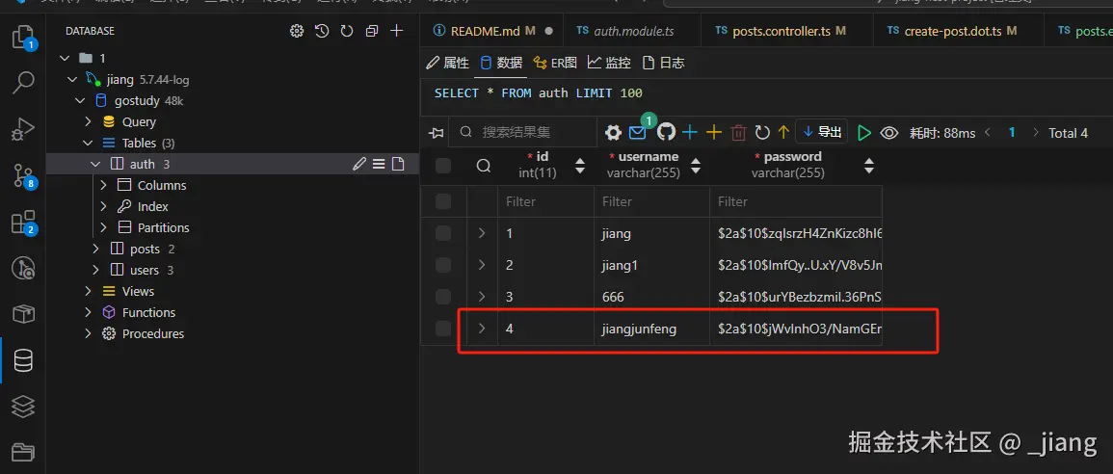Tick the select-all header checkbox

[x=443, y=166]
